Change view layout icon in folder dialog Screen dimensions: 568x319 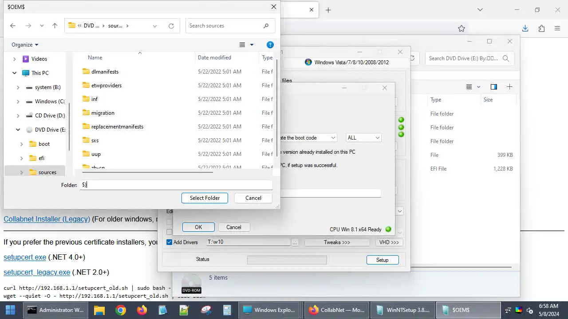pyautogui.click(x=242, y=45)
